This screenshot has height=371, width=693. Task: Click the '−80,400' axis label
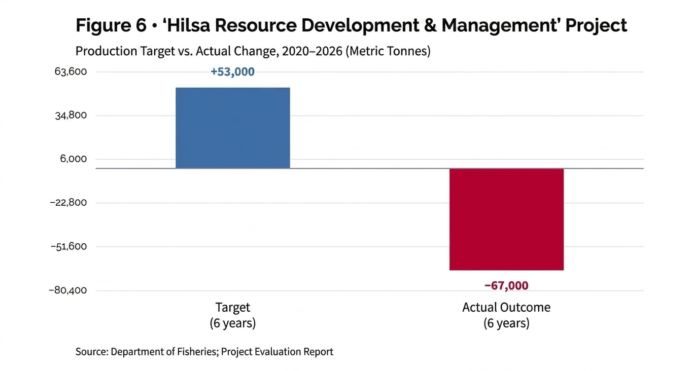pyautogui.click(x=68, y=290)
